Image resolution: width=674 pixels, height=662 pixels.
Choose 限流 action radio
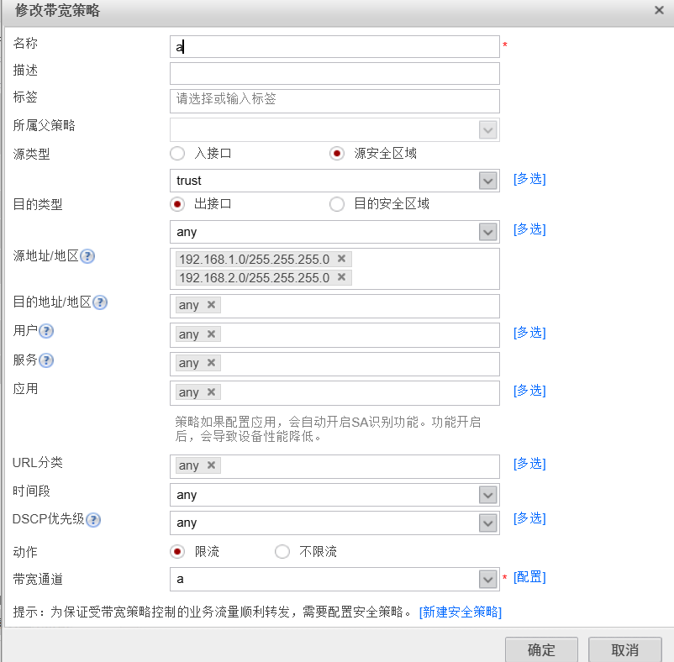(x=177, y=551)
